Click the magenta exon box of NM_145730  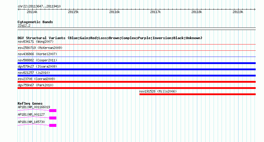coord(53,125)
